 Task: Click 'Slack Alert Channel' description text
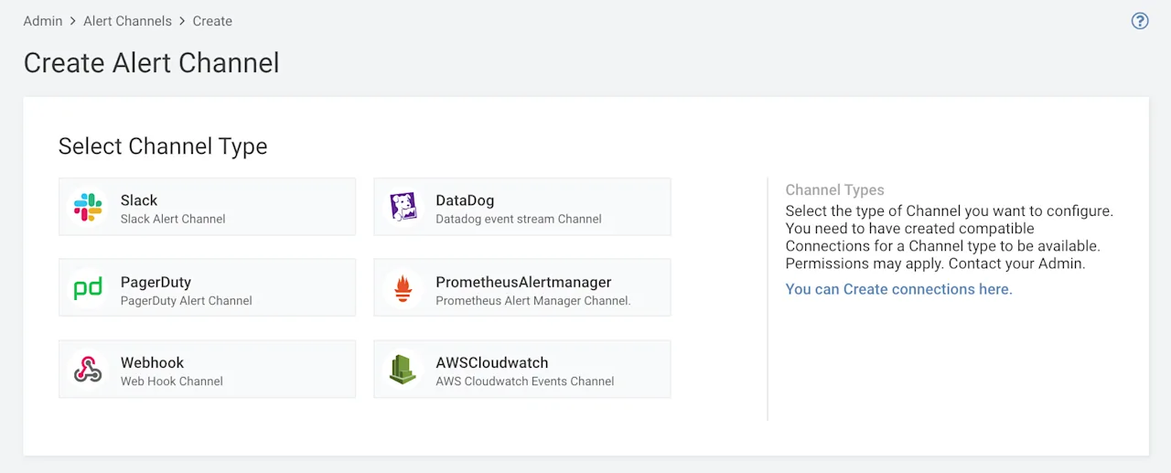[173, 219]
